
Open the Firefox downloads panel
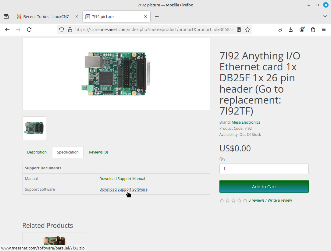[x=290, y=30]
